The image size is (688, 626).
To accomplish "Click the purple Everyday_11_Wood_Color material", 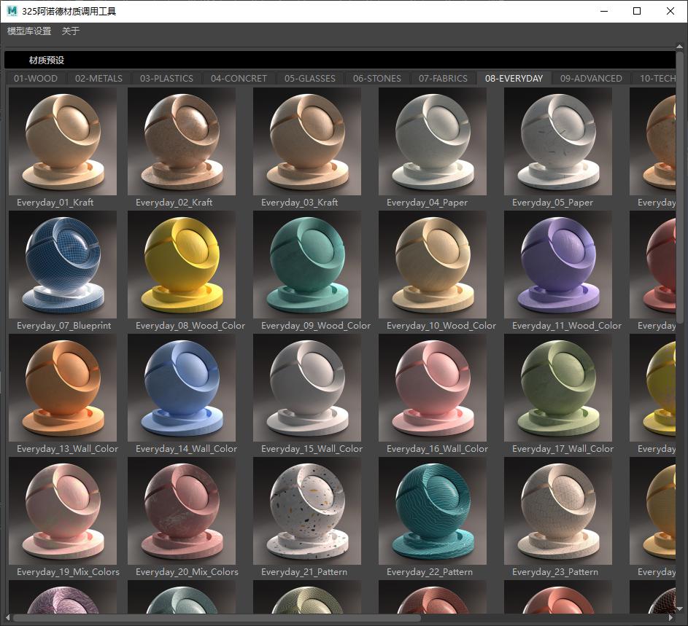I will pyautogui.click(x=558, y=265).
